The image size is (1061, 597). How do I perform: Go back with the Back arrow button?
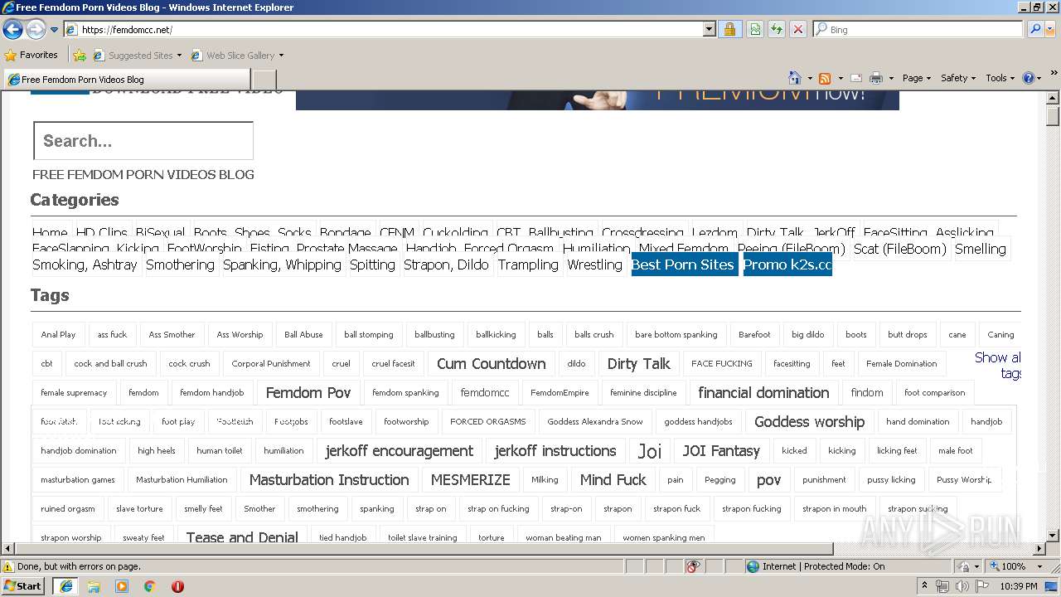[12, 29]
